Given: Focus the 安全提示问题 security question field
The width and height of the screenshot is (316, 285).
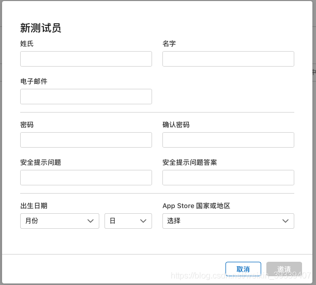Looking at the screenshot, I should pos(86,178).
